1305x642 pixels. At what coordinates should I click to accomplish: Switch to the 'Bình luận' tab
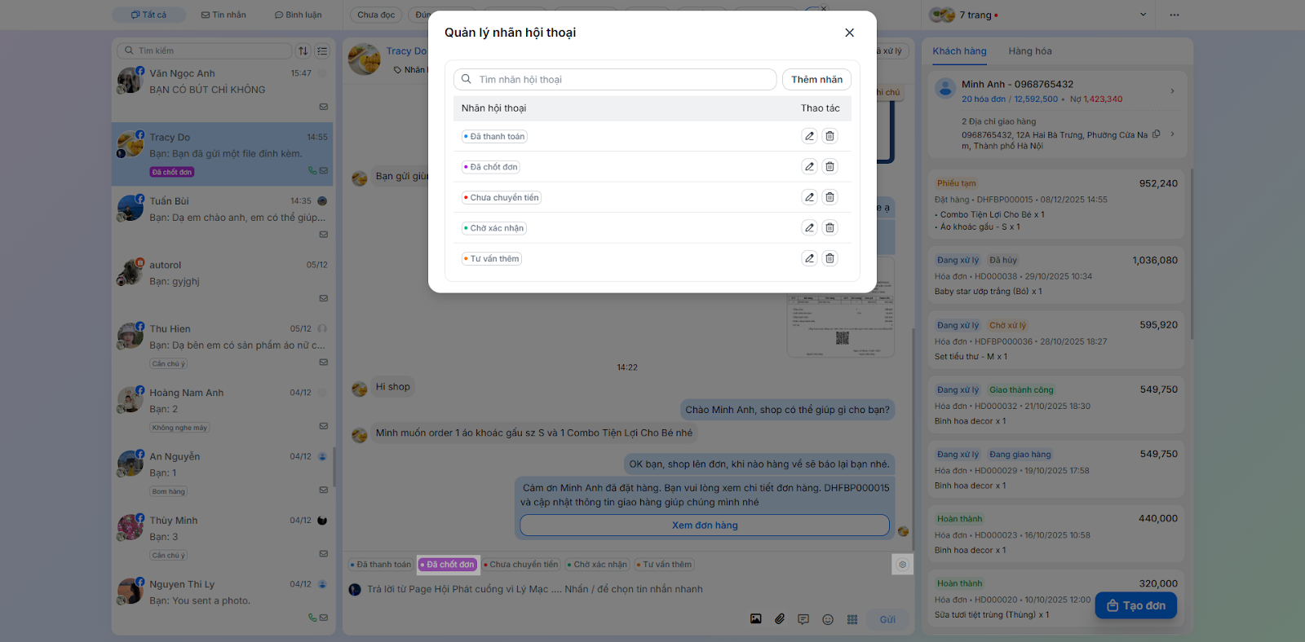point(298,15)
